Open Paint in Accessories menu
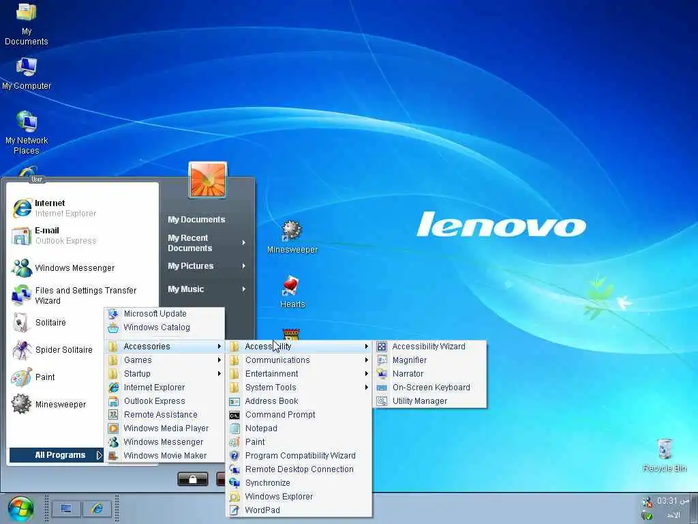This screenshot has width=698, height=524. coord(299,442)
